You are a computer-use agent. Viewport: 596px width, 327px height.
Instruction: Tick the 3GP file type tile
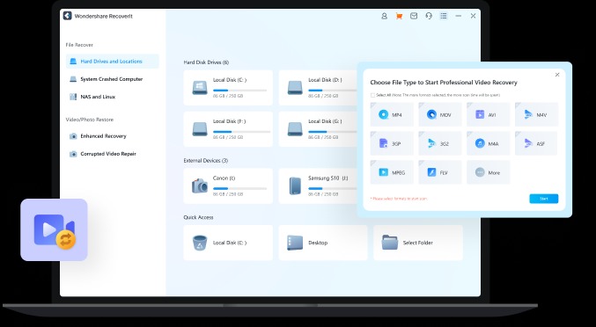point(392,143)
